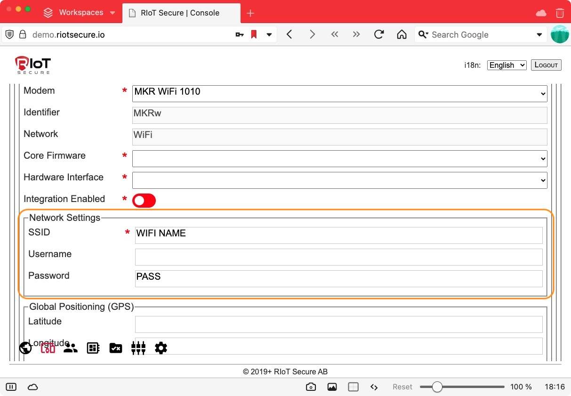Toggle page tiling icon in status bar
The width and height of the screenshot is (571, 396).
tap(353, 387)
